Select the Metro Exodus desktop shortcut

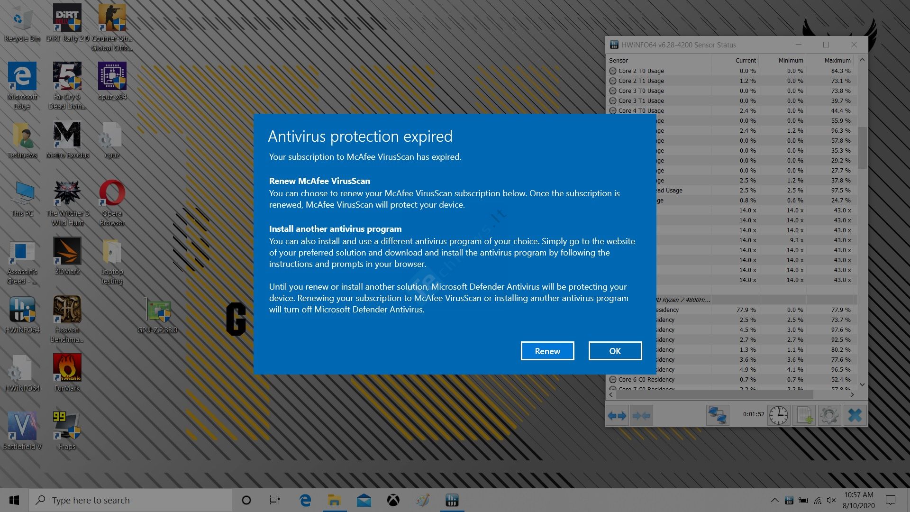tap(67, 140)
